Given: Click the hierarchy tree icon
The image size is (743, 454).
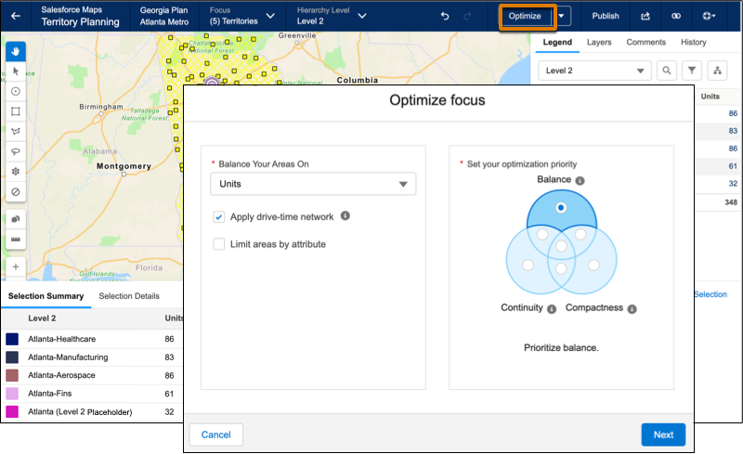Looking at the screenshot, I should coord(717,71).
